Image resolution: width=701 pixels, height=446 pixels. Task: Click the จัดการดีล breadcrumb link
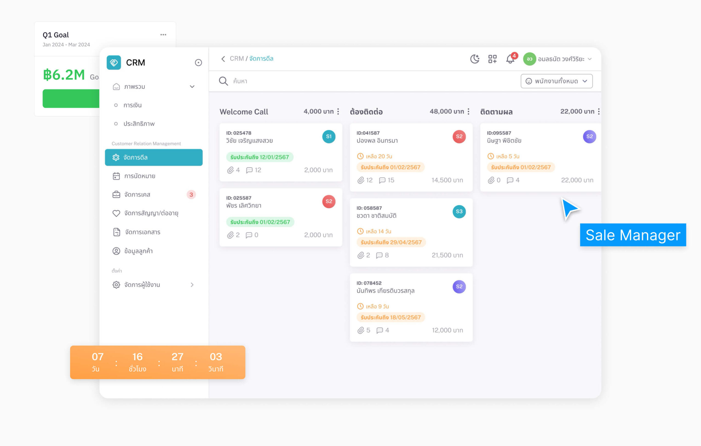pyautogui.click(x=261, y=59)
